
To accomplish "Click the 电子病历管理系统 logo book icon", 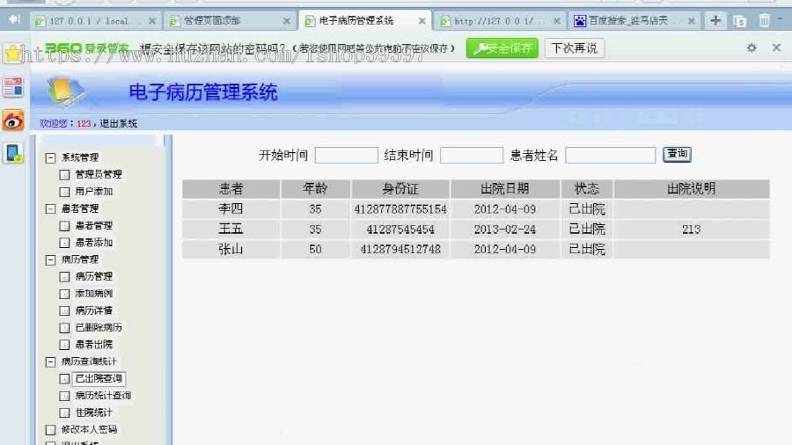I will (x=66, y=91).
